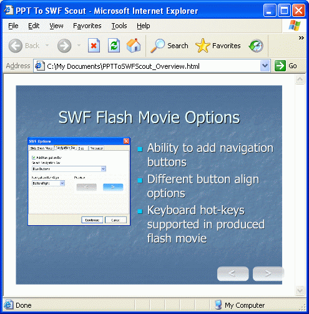Click the scrollbar down arrow

coord(300,290)
